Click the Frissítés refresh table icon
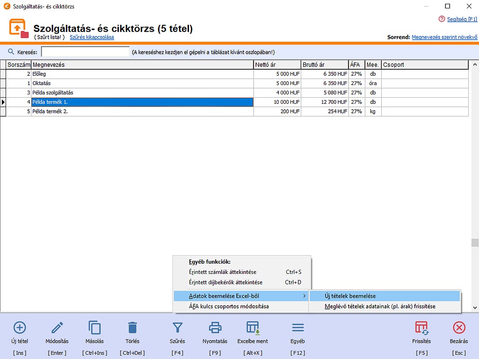The height and width of the screenshot is (359, 479). [x=421, y=327]
